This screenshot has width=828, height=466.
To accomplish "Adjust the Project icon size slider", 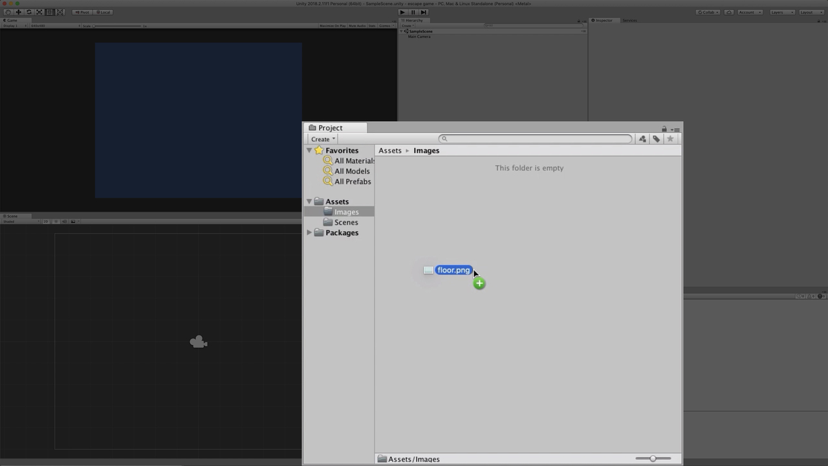I will [x=653, y=458].
